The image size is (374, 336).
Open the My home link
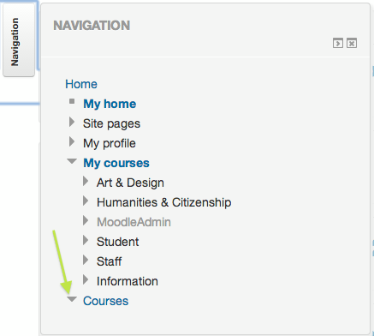[x=110, y=104]
